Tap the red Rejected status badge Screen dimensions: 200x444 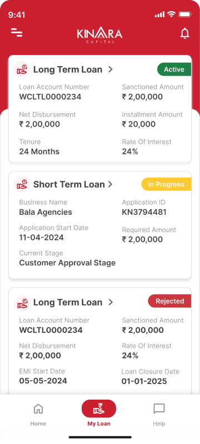169,301
